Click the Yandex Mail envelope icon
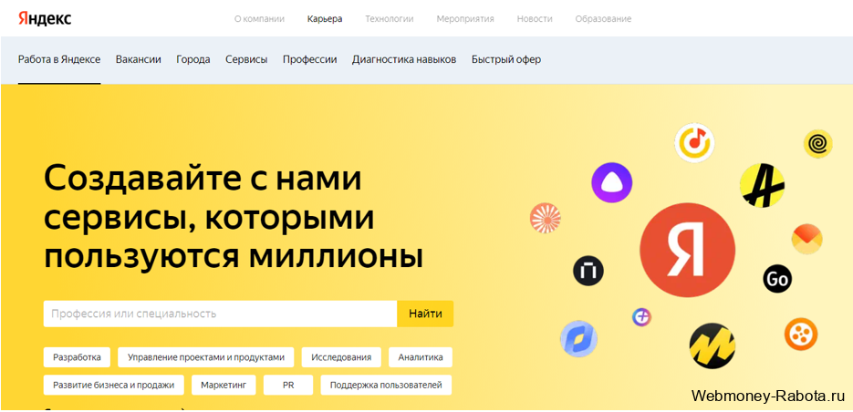This screenshot has height=412, width=853. click(x=806, y=239)
